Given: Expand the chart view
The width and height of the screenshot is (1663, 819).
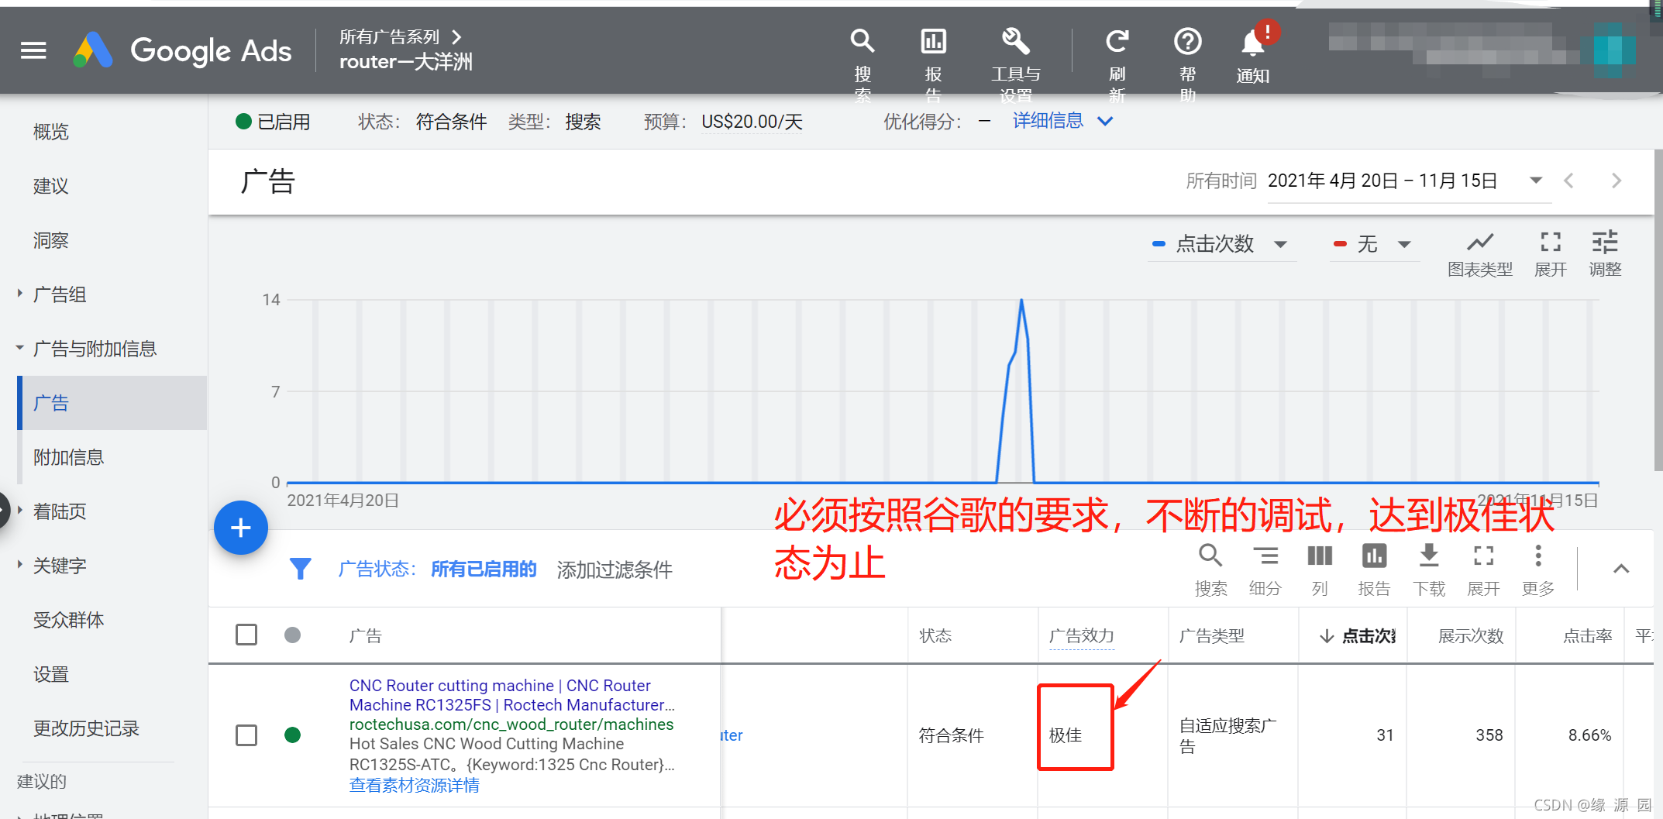Looking at the screenshot, I should point(1551,242).
